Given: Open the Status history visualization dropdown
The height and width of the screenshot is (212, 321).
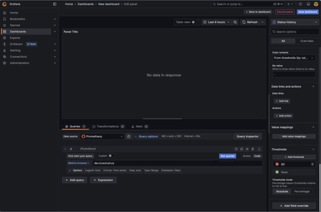Looking at the screenshot, I should [x=295, y=22].
